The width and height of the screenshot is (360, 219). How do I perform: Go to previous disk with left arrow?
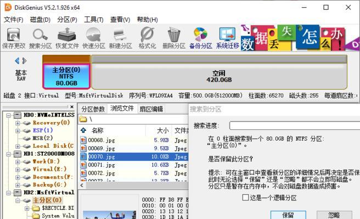(17, 61)
